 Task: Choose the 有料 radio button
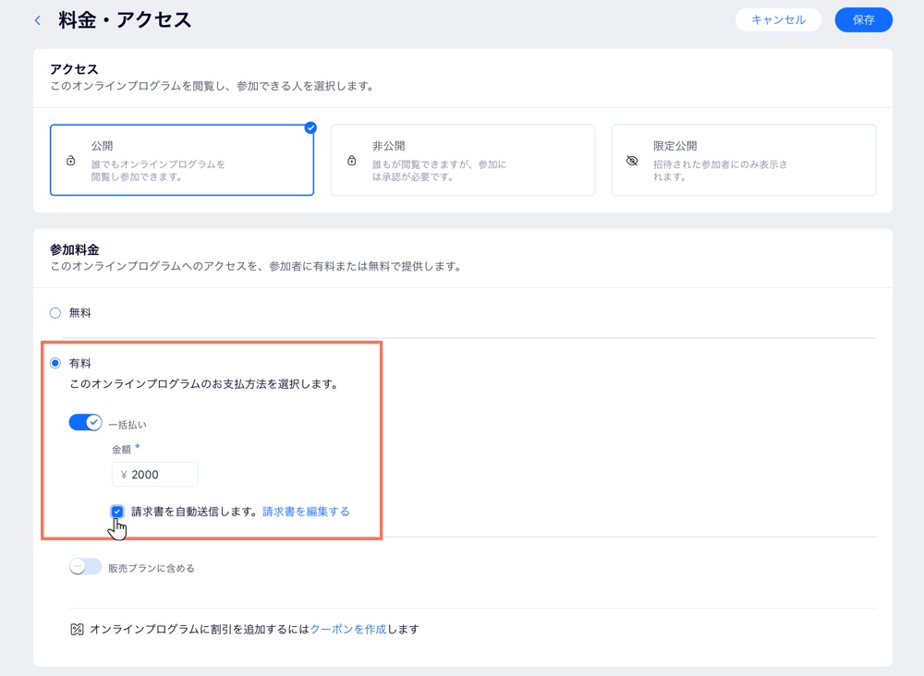tap(55, 363)
